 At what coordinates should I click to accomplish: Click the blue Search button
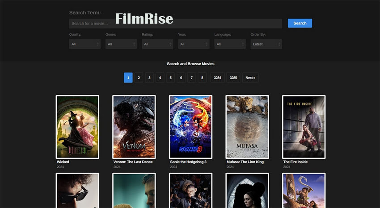click(300, 23)
